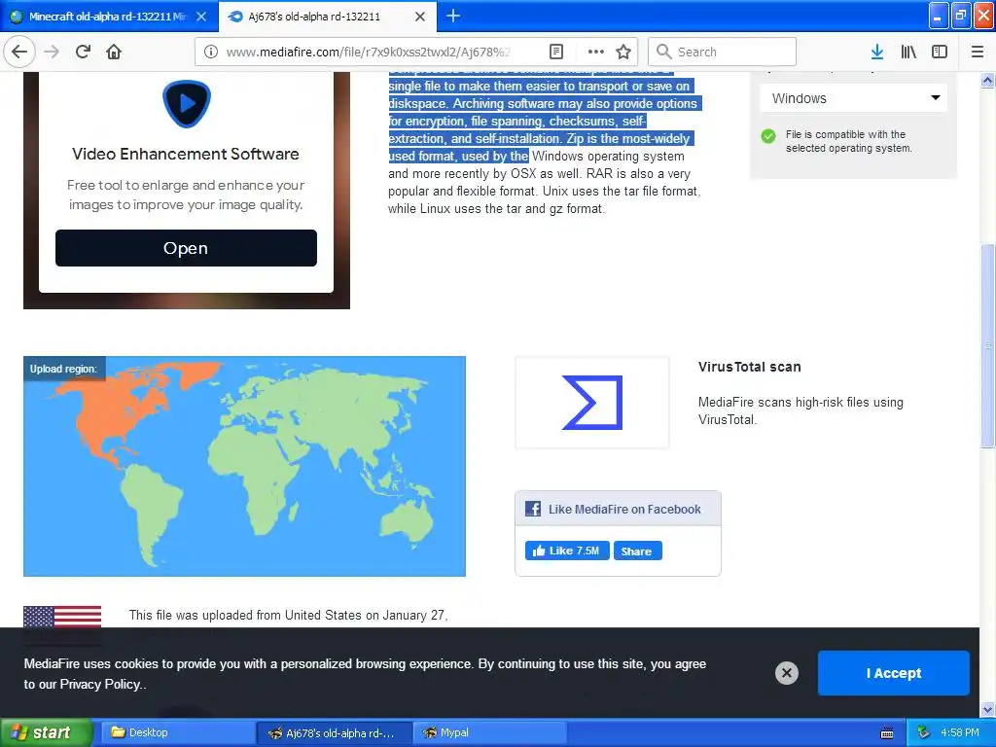Toggle the sidebar view
996x747 pixels.
(x=940, y=52)
